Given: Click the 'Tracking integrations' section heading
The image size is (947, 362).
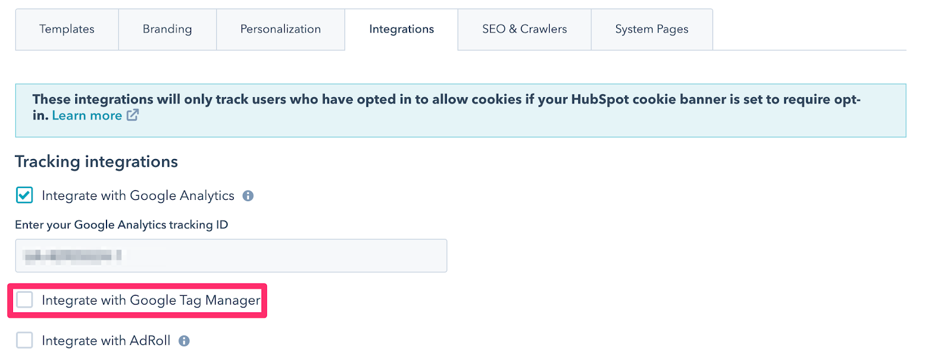Looking at the screenshot, I should [x=96, y=161].
